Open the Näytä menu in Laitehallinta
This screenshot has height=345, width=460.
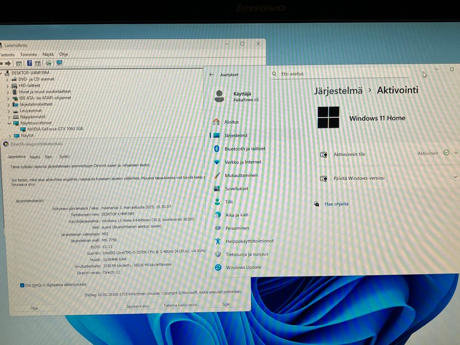(48, 55)
